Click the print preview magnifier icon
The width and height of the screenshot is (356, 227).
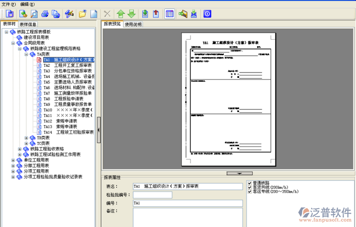[x=34, y=14]
